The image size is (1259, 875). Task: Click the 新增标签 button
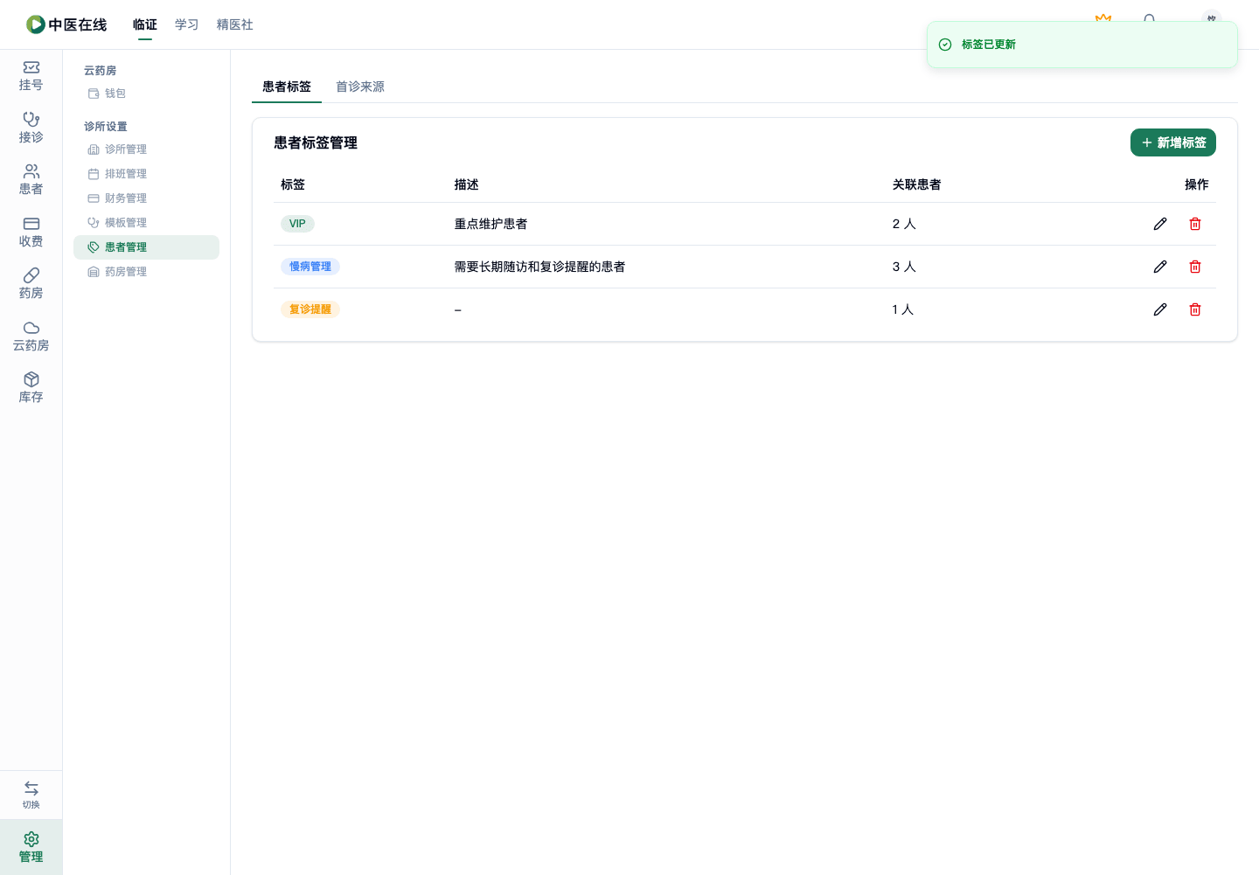tap(1173, 142)
